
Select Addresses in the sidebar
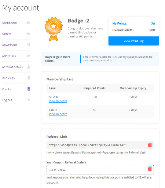(x=9, y=56)
